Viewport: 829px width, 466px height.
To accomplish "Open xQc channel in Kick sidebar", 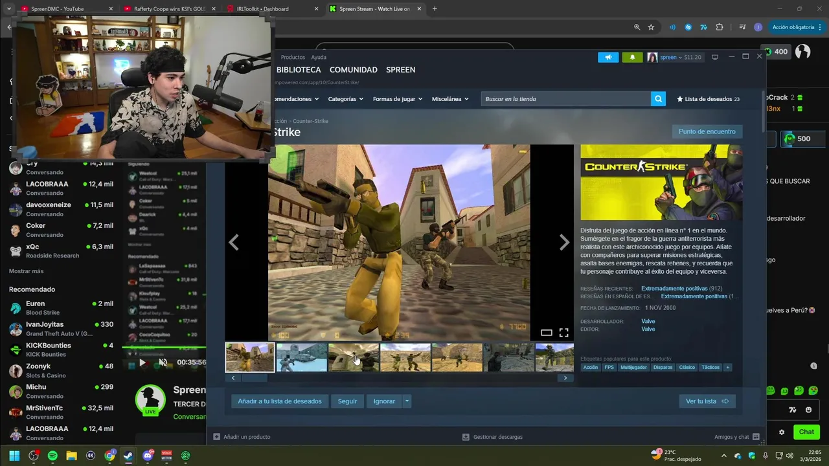I will [x=62, y=250].
